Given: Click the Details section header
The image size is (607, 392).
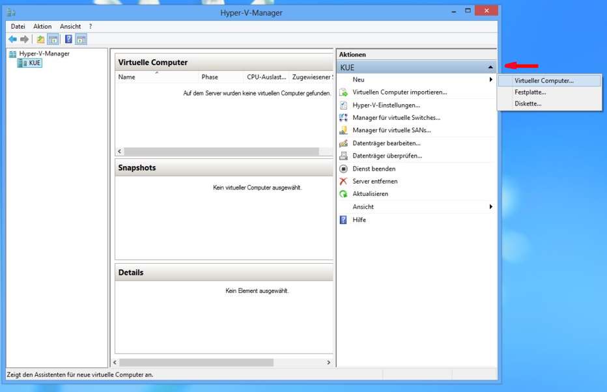Looking at the screenshot, I should click(224, 272).
